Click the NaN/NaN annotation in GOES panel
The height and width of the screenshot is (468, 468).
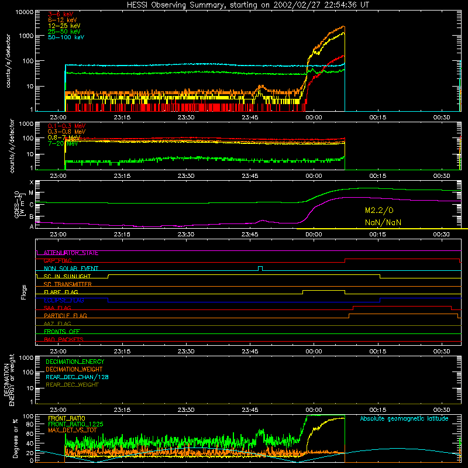pos(383,222)
